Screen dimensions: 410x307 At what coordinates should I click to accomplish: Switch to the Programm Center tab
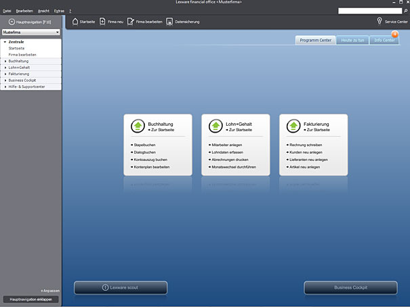pos(315,40)
